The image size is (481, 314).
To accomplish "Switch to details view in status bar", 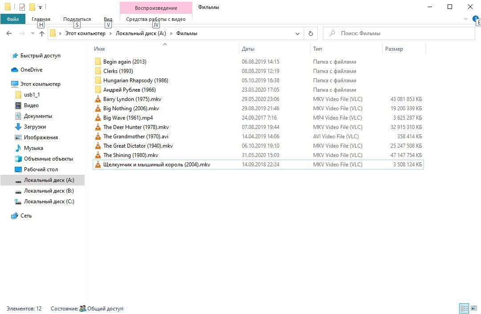I will coord(464,308).
